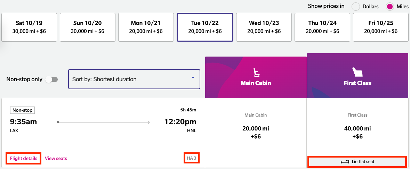Pick the Thu 10/24 date tab

[322, 27]
